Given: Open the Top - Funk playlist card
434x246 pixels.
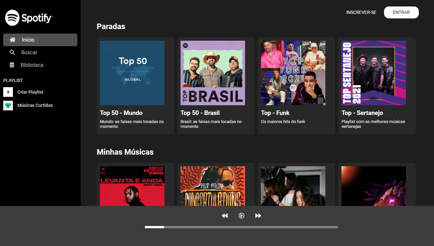Looking at the screenshot, I should tap(293, 73).
